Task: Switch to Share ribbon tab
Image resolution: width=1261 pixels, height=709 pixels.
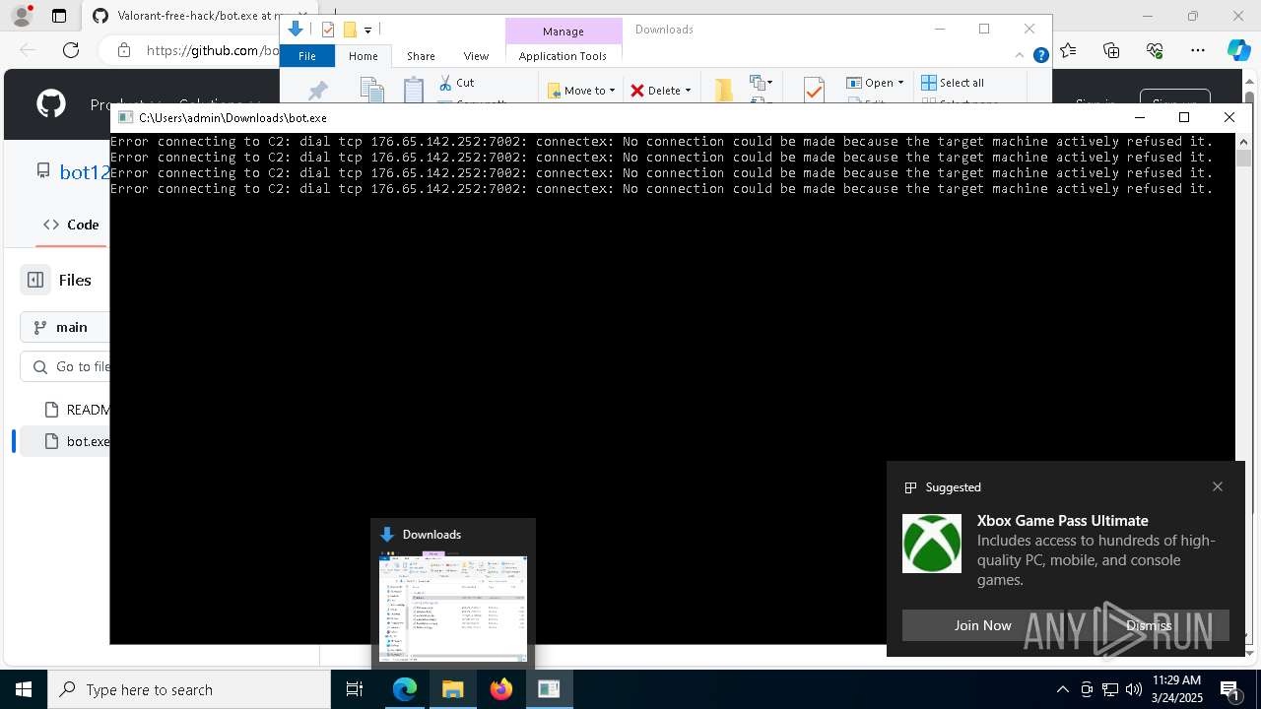Action: pos(421,56)
